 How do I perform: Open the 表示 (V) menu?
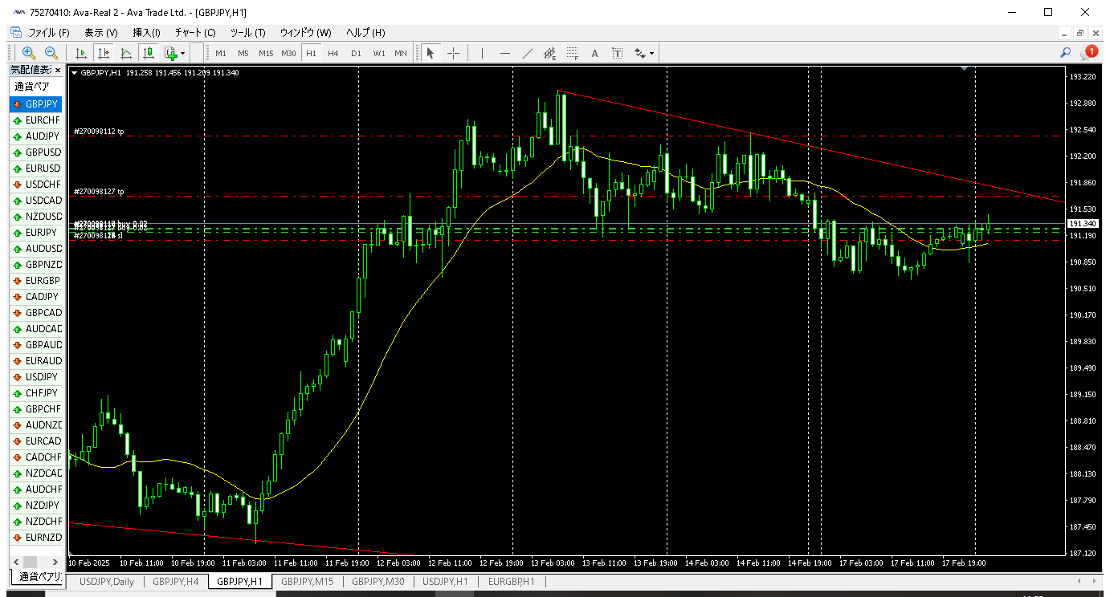coord(101,33)
